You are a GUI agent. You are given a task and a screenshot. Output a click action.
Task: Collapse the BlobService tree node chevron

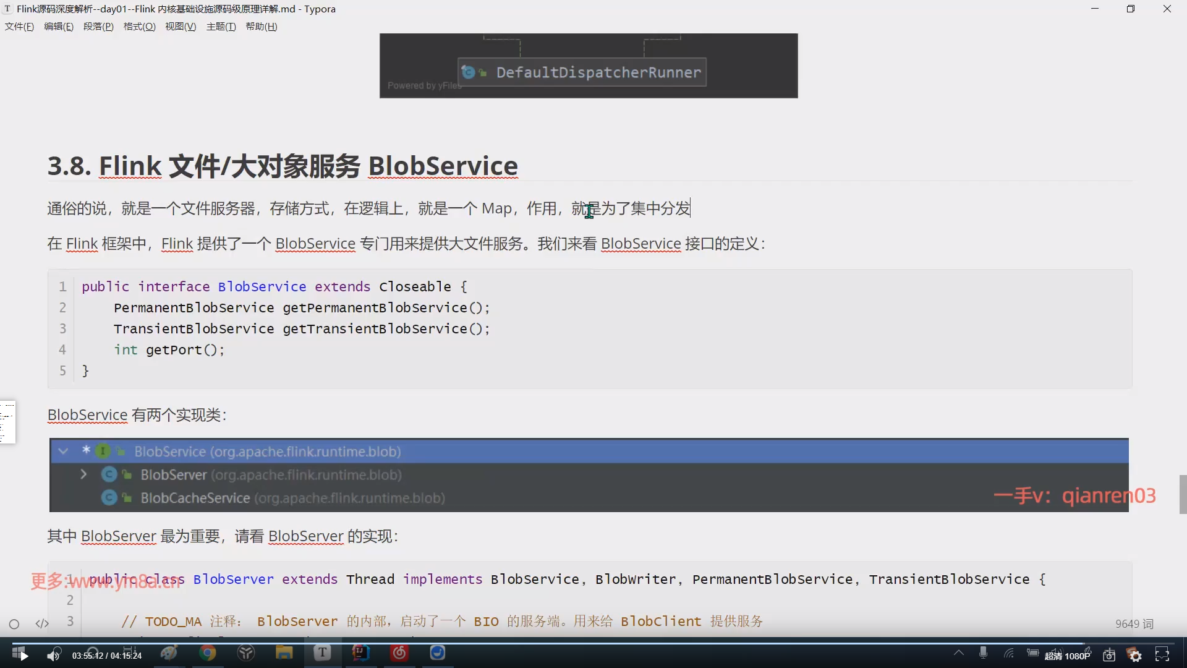63,451
